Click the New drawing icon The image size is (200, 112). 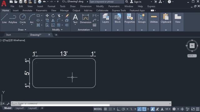(x=11, y=2)
